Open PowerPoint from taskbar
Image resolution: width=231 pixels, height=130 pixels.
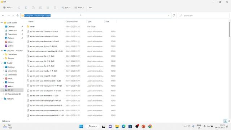[144, 126]
